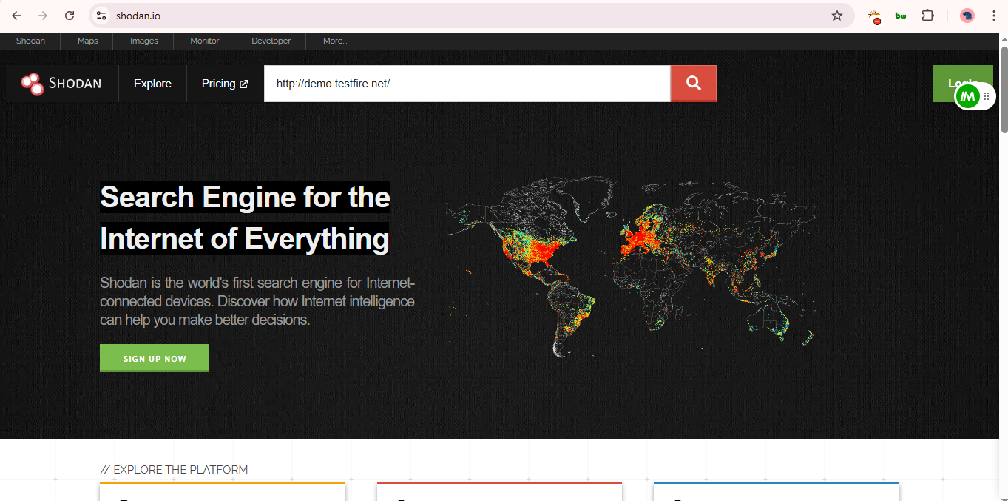Click the green floating IM badge icon
1008x501 pixels.
967,96
